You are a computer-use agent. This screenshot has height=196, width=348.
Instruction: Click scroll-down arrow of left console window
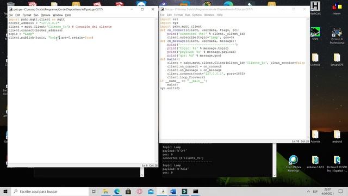pyautogui.click(x=142, y=175)
